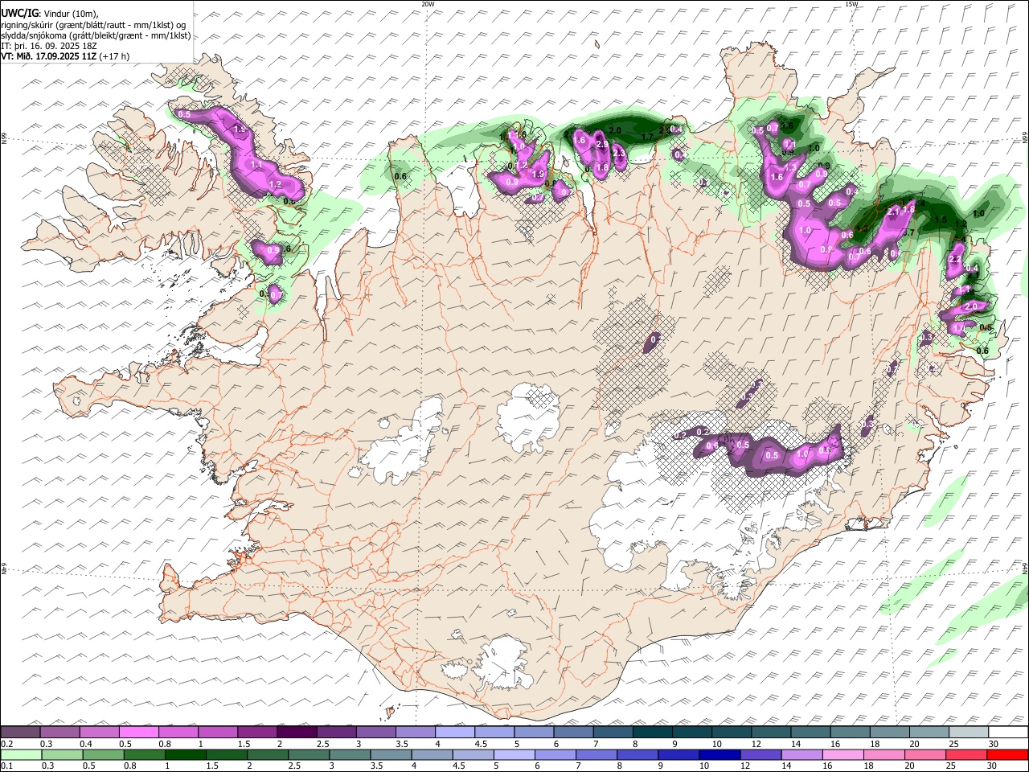The image size is (1029, 772).
Task: Click the '15W' longitude label
Action: click(x=851, y=4)
